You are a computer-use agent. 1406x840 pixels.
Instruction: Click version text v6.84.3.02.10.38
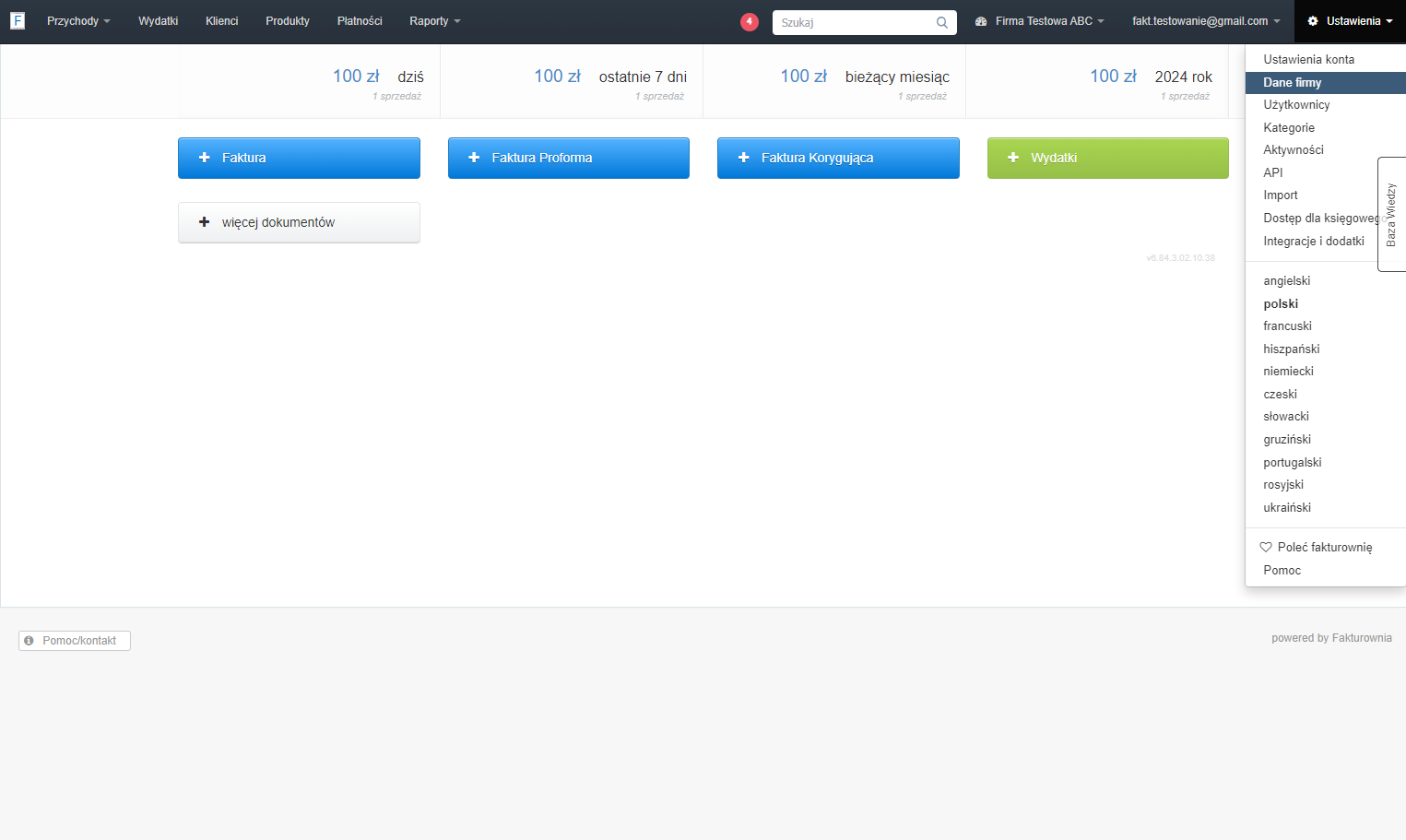coord(1180,258)
